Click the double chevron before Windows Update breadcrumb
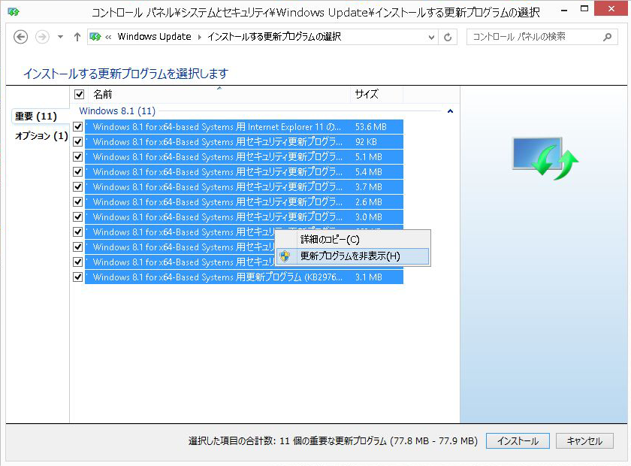631x466 pixels. click(x=108, y=37)
